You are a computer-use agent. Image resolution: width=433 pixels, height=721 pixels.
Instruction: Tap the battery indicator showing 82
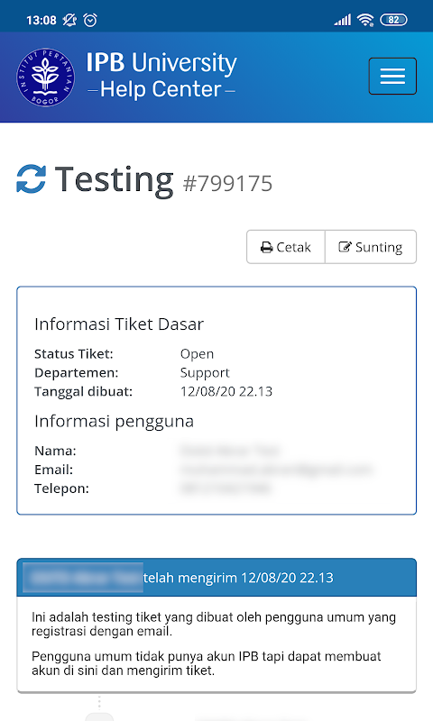click(x=393, y=20)
